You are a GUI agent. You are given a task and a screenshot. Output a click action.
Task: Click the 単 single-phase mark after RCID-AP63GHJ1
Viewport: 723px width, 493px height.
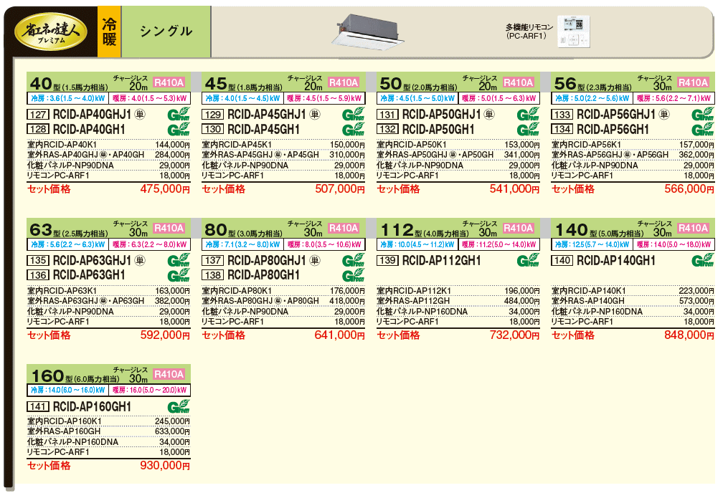(140, 260)
